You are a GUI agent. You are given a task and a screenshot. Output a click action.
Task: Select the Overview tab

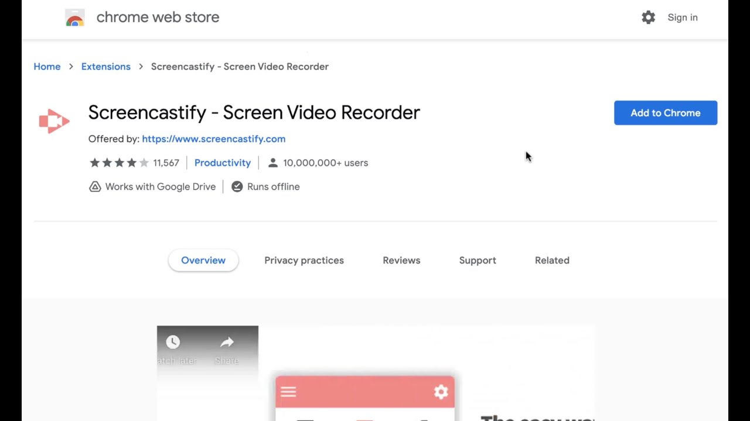point(203,260)
